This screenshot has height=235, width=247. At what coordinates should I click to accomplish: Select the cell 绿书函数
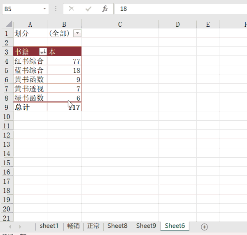coord(30,98)
